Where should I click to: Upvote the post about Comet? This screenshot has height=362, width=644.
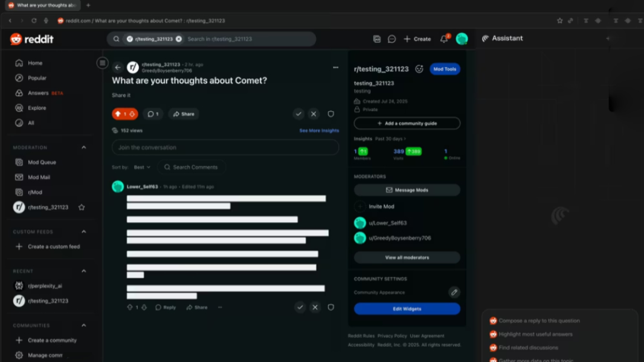[118, 114]
